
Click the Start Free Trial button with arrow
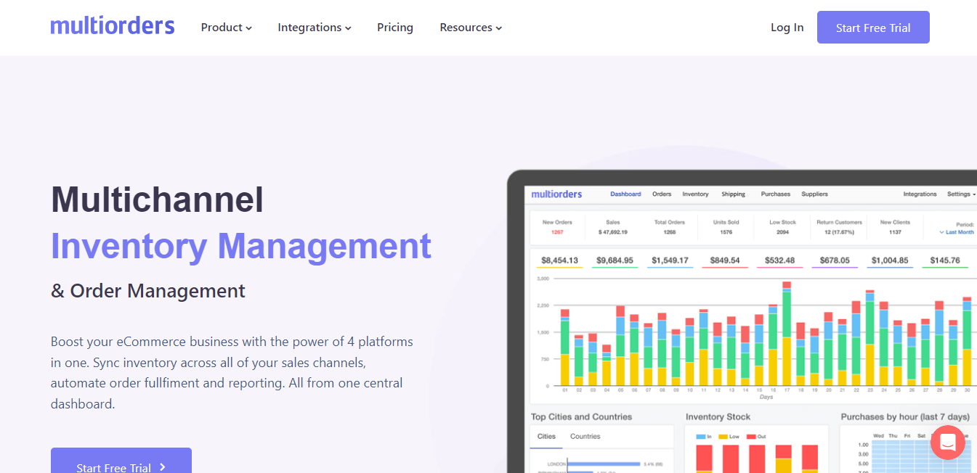pyautogui.click(x=121, y=460)
